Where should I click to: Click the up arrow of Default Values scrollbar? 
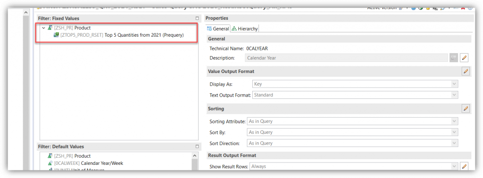tap(195, 155)
